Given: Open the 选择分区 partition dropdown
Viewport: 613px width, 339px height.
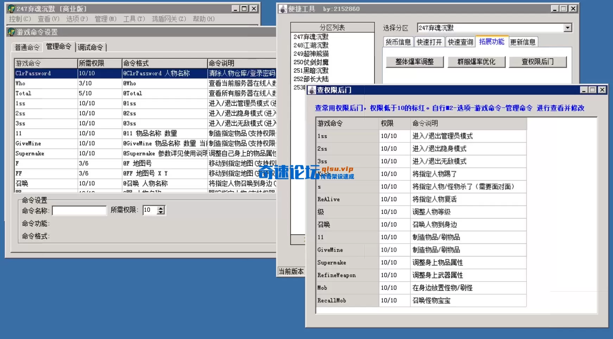Looking at the screenshot, I should (568, 27).
